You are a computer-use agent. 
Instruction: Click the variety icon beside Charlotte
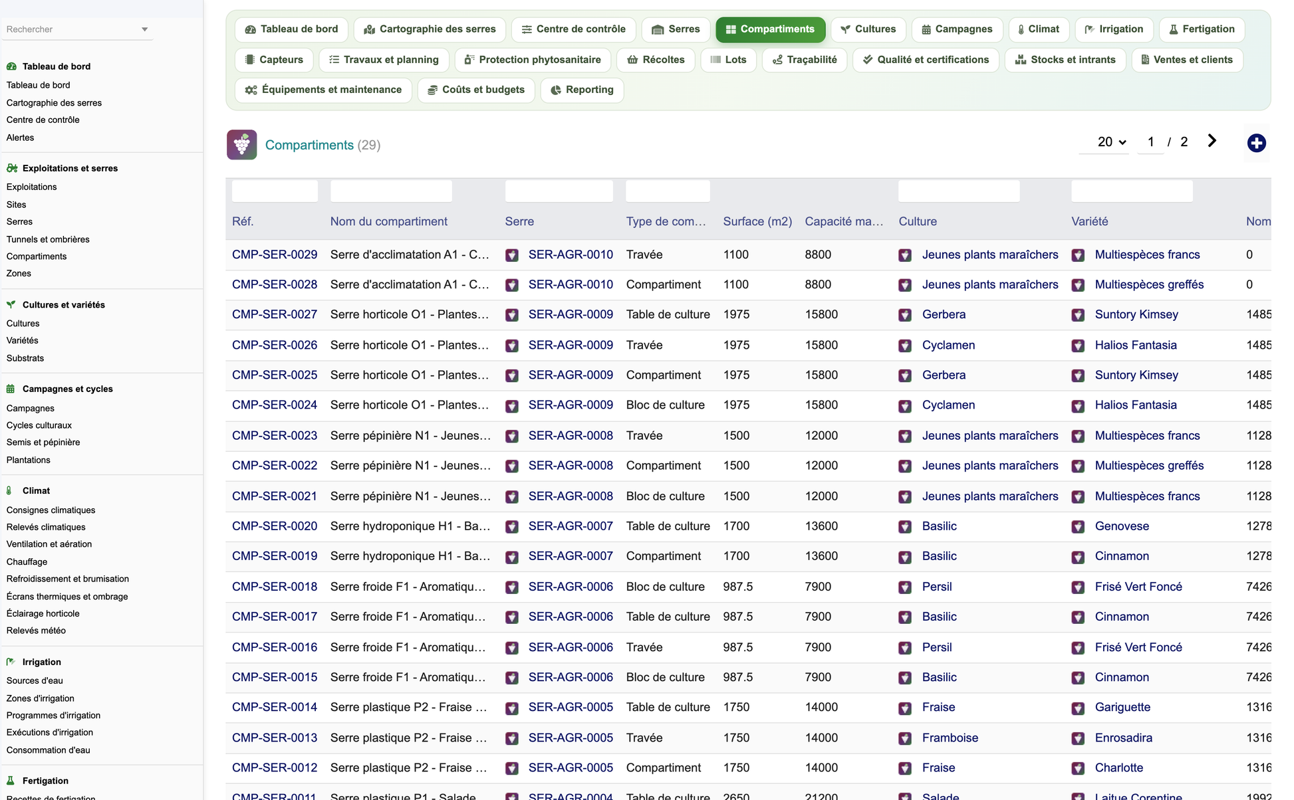[1078, 769]
